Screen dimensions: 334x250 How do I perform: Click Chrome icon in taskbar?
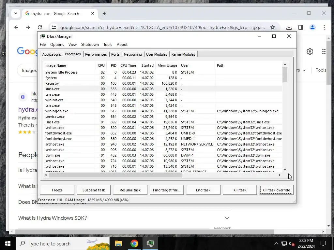tap(134, 243)
